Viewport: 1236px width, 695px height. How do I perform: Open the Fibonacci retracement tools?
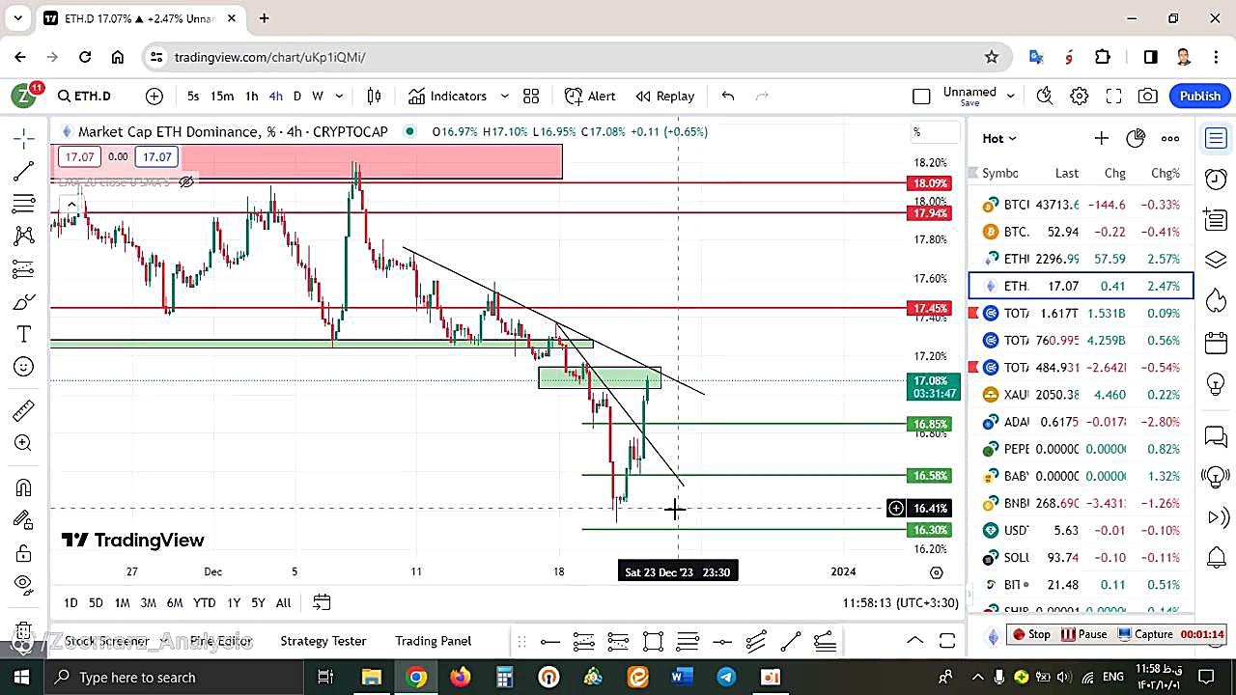point(24,204)
